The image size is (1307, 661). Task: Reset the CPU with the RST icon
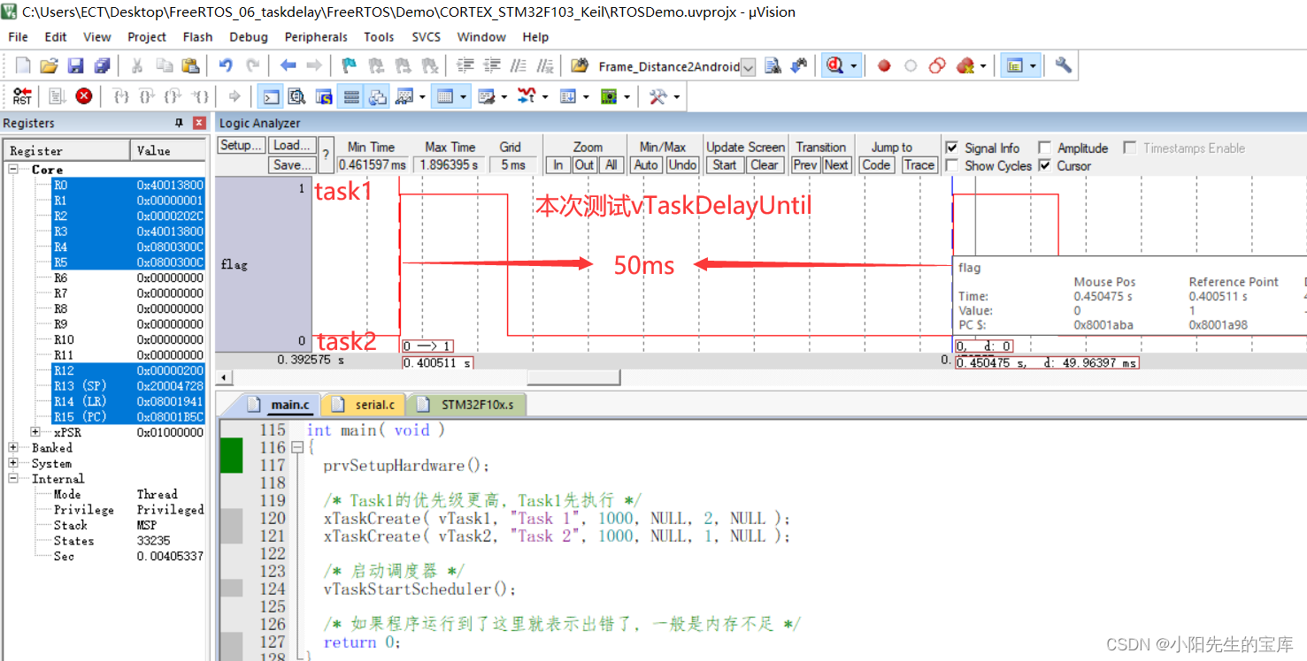pyautogui.click(x=23, y=96)
